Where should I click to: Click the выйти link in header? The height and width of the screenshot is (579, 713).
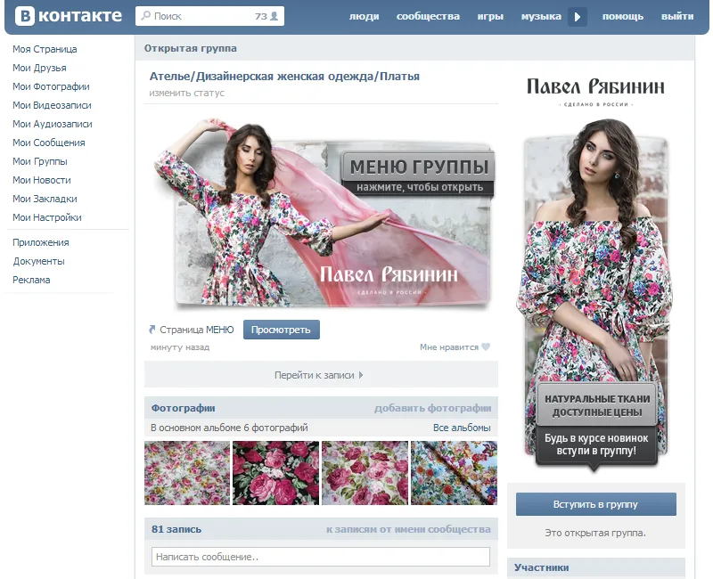[x=677, y=16]
